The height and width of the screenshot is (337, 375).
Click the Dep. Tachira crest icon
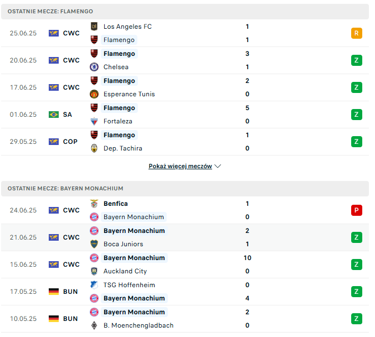pos(94,148)
